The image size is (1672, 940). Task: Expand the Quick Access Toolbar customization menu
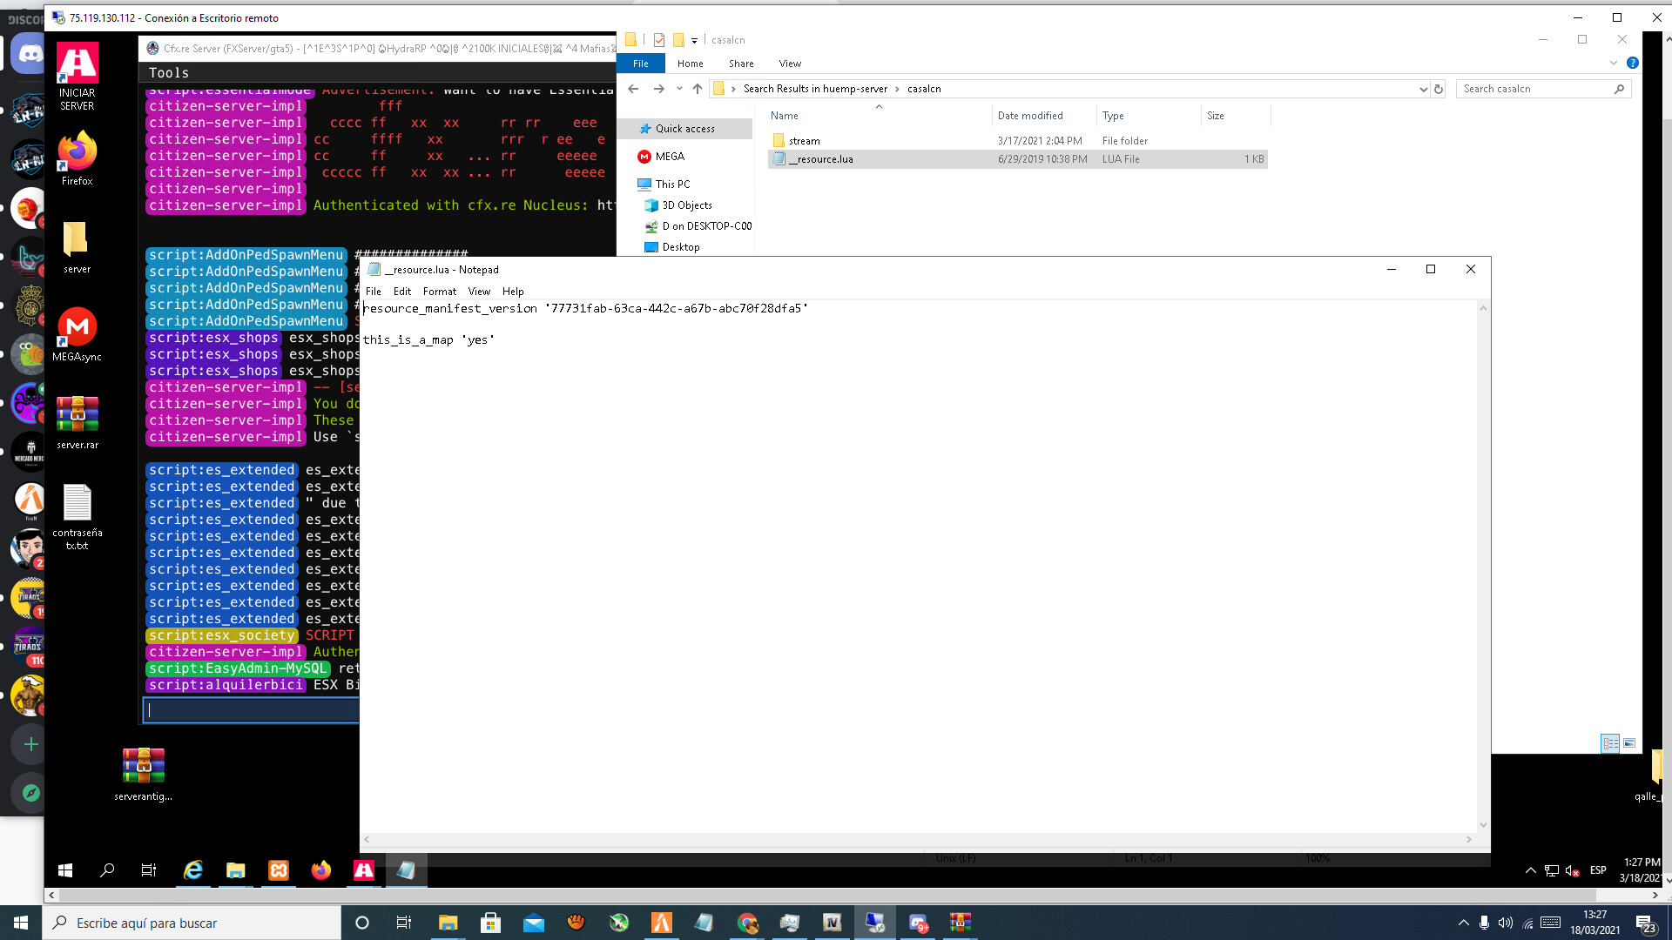[694, 39]
